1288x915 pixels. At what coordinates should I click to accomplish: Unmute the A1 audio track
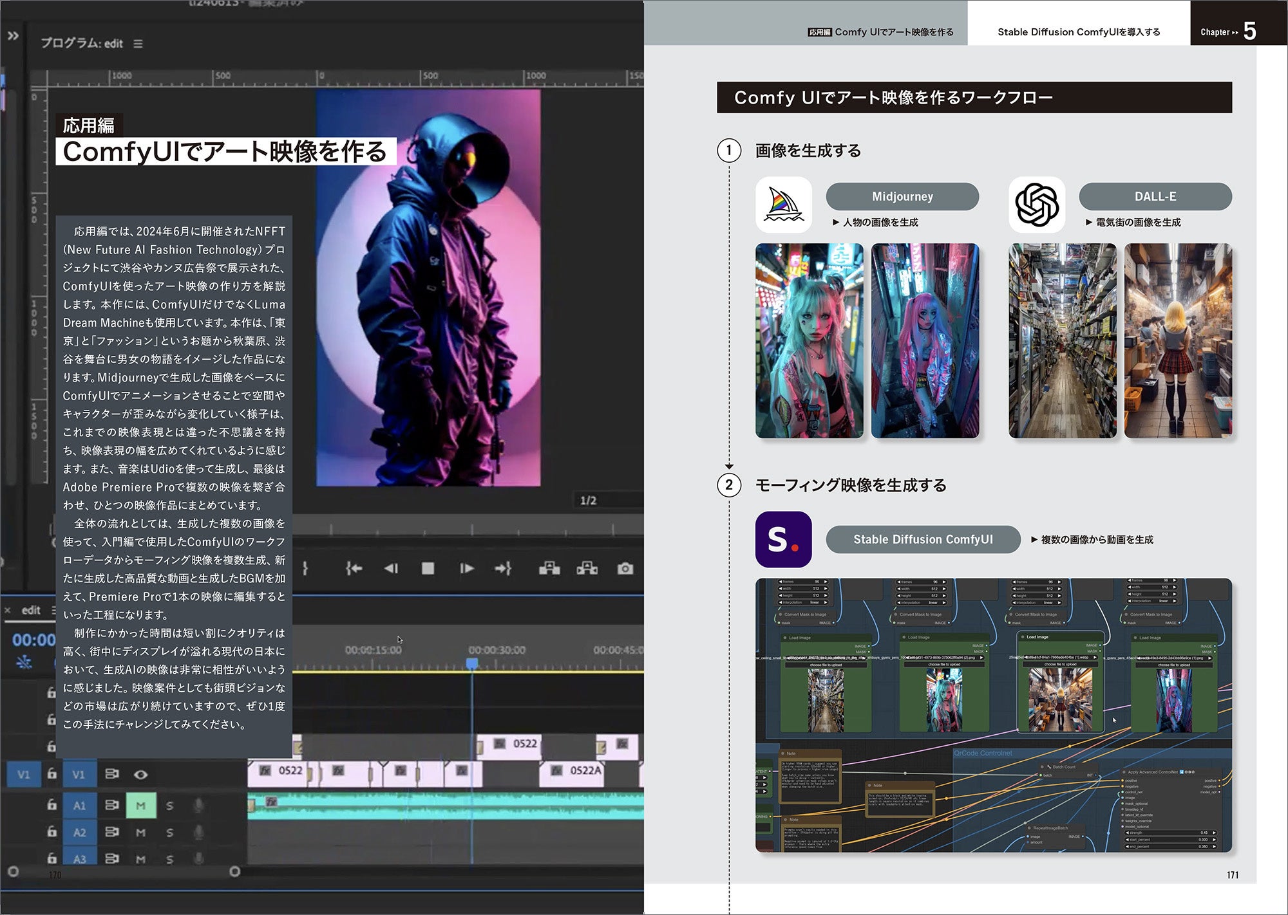140,805
